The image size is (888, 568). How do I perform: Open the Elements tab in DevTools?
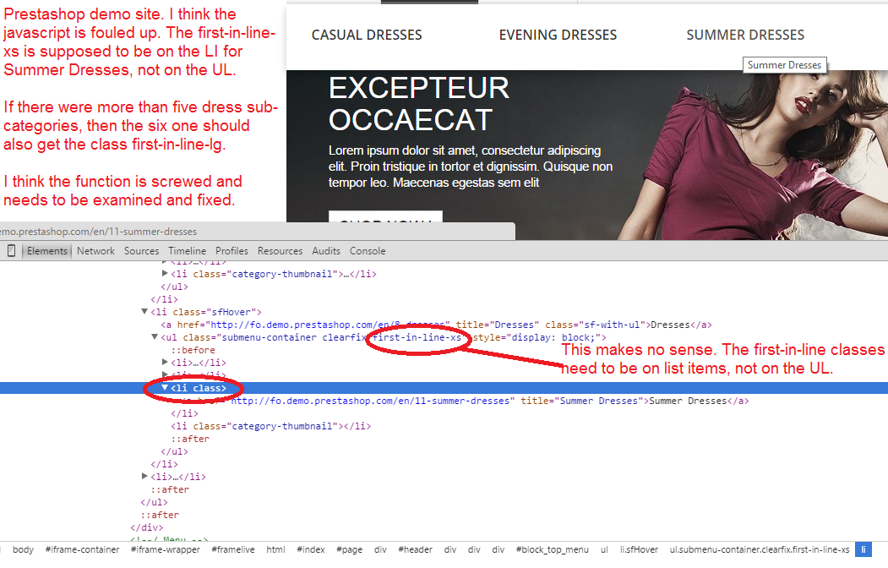point(47,251)
